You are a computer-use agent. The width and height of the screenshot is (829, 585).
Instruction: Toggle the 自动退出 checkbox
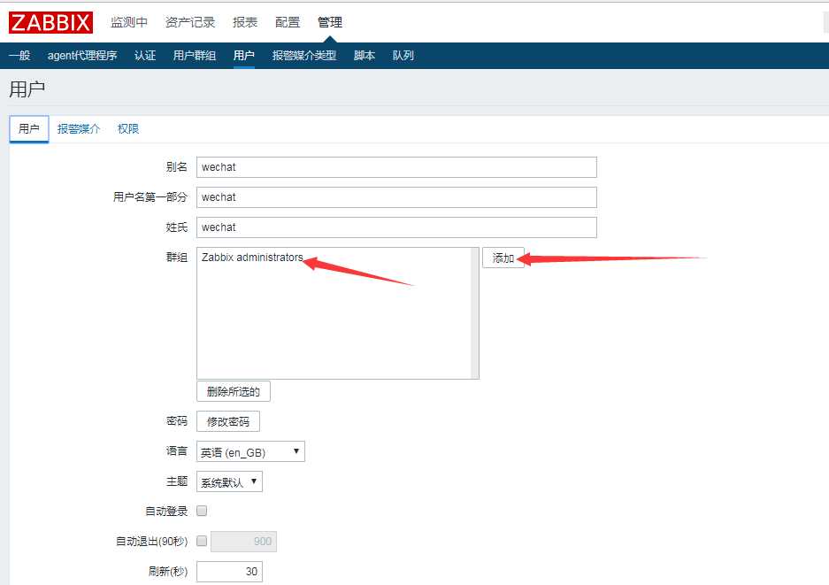coord(202,541)
